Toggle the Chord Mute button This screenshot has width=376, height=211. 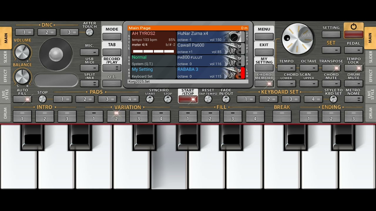point(331,83)
